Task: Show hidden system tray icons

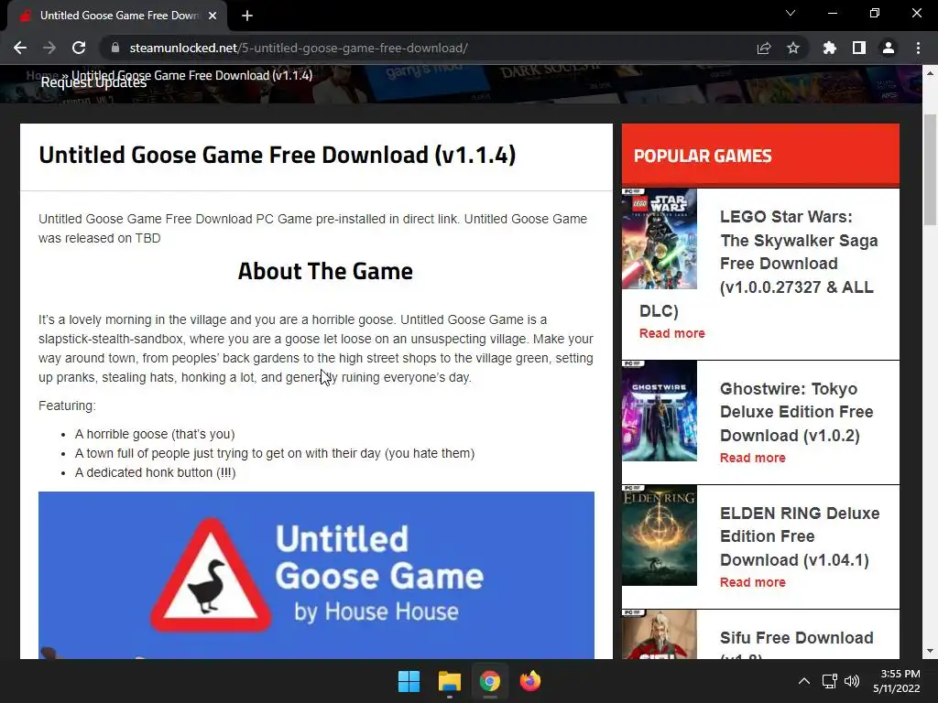Action: tap(804, 681)
